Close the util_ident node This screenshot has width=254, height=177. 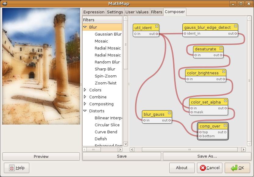(157, 26)
